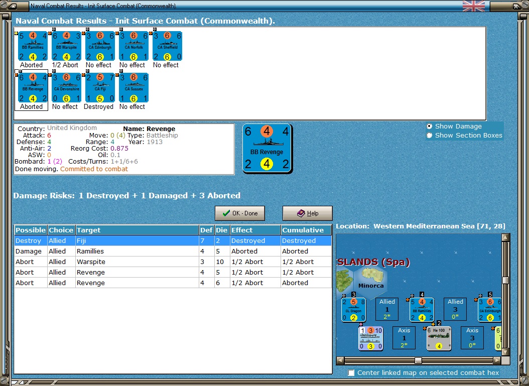This screenshot has width=529, height=386.
Task: Click the Target column header
Action: coord(137,230)
